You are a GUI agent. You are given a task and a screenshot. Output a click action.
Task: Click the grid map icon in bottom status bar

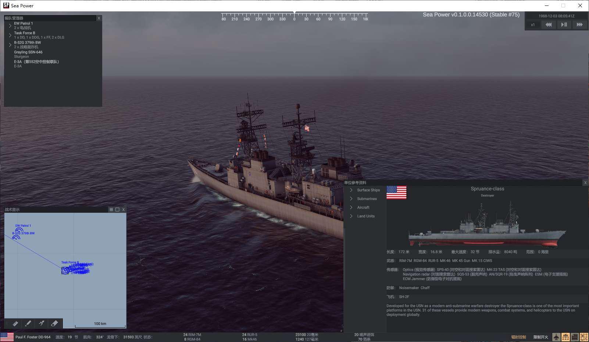pos(584,337)
